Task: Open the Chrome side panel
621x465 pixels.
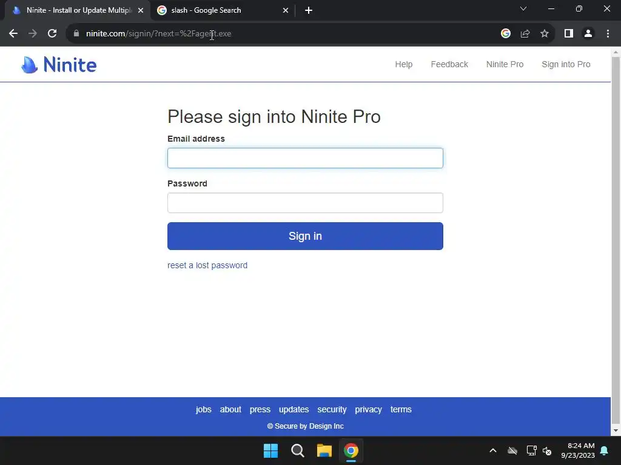Action: click(x=569, y=34)
